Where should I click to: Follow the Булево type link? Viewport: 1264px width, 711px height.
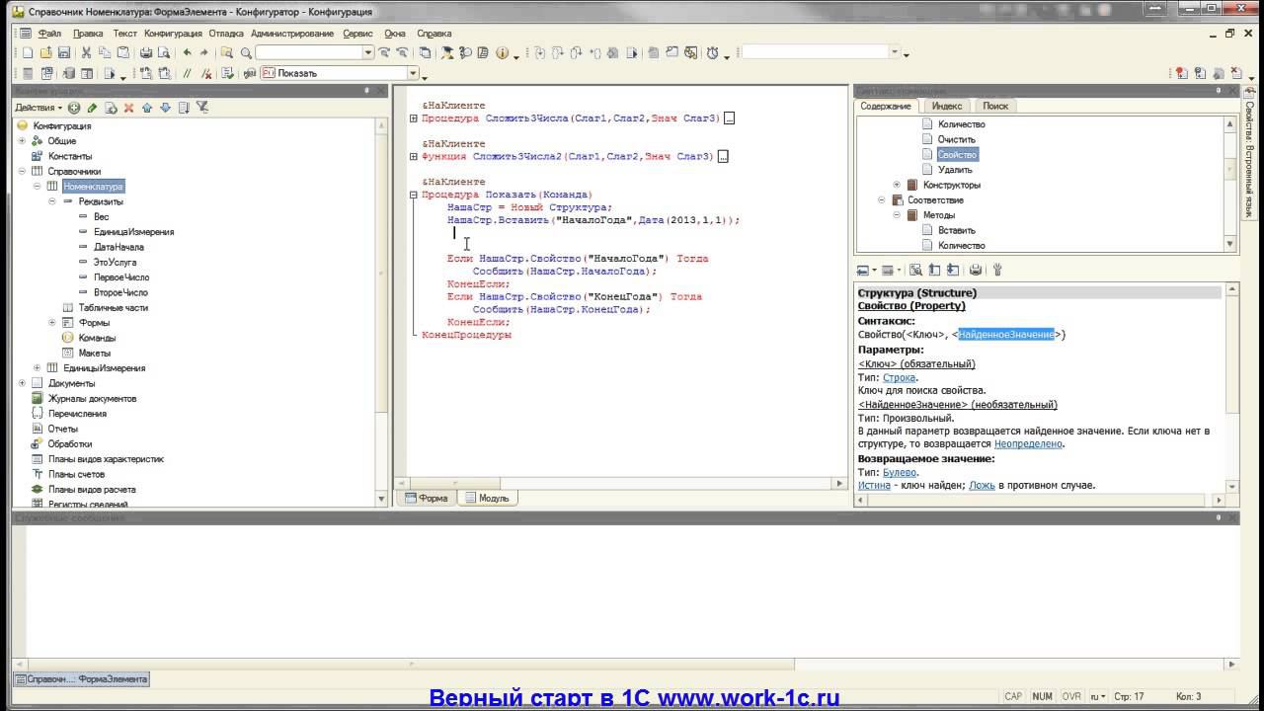tap(900, 472)
